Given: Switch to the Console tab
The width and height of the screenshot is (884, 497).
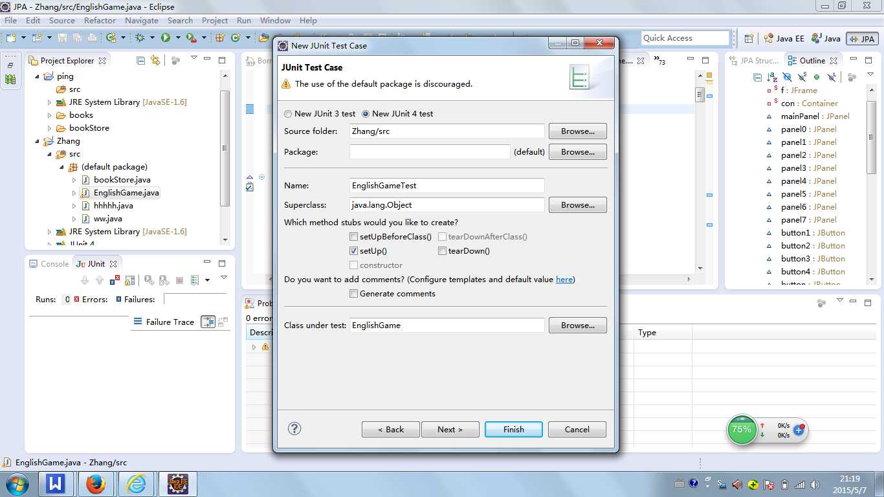Looking at the screenshot, I should click(49, 264).
